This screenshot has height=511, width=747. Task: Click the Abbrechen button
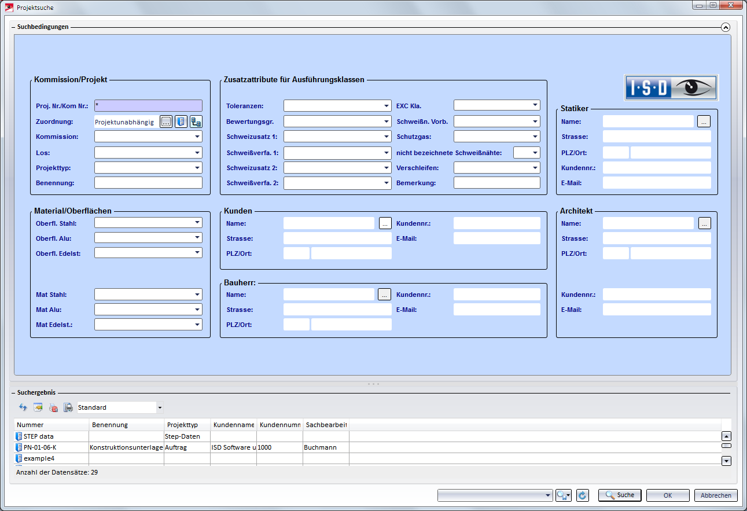[x=716, y=495]
